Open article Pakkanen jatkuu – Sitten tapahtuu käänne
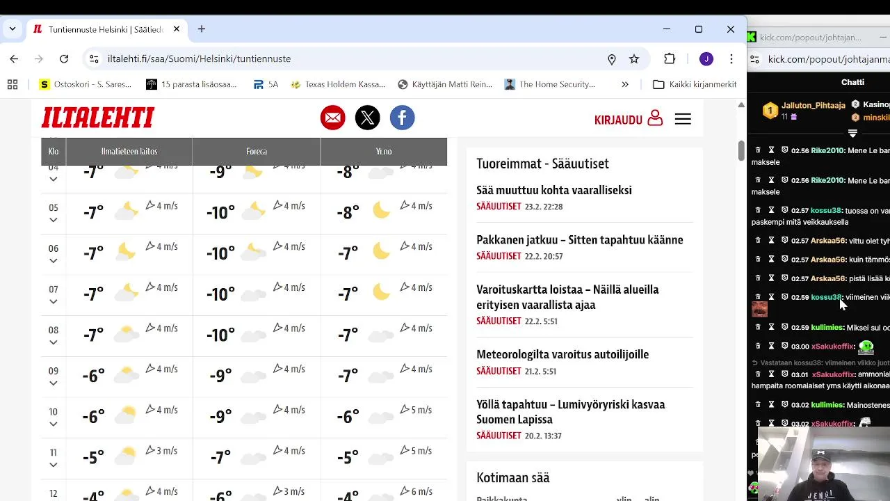 (x=580, y=240)
